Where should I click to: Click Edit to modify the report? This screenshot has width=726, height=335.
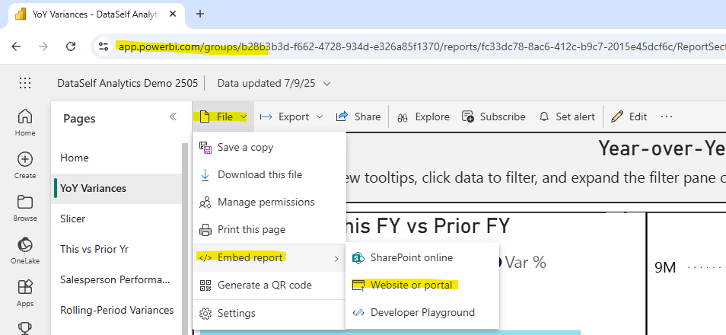point(629,116)
